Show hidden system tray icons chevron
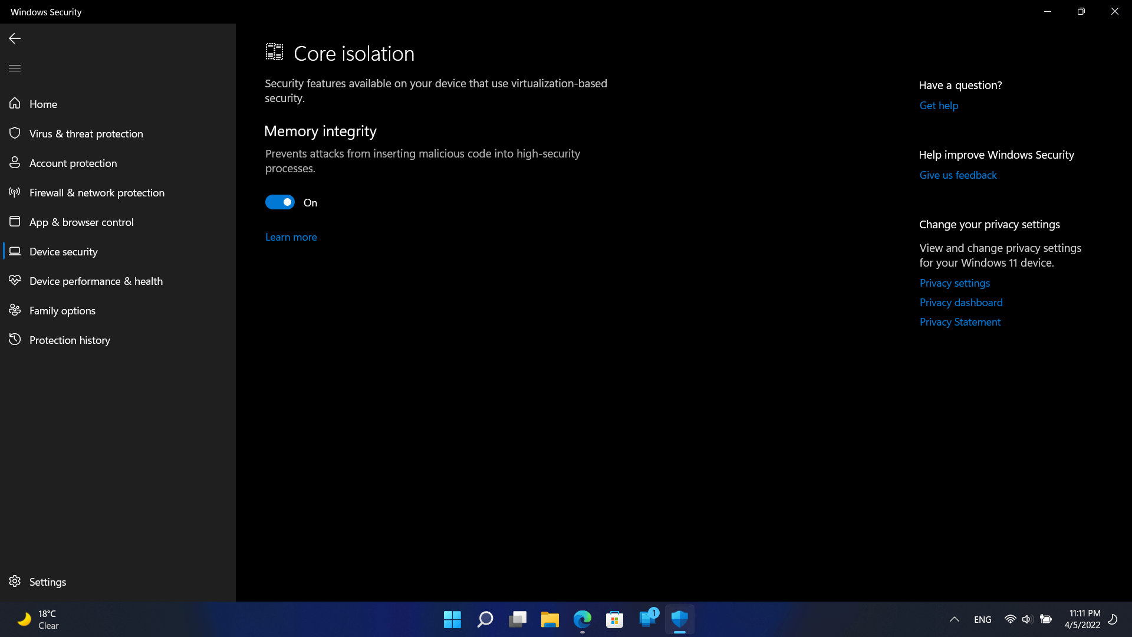This screenshot has width=1132, height=637. coord(954,619)
